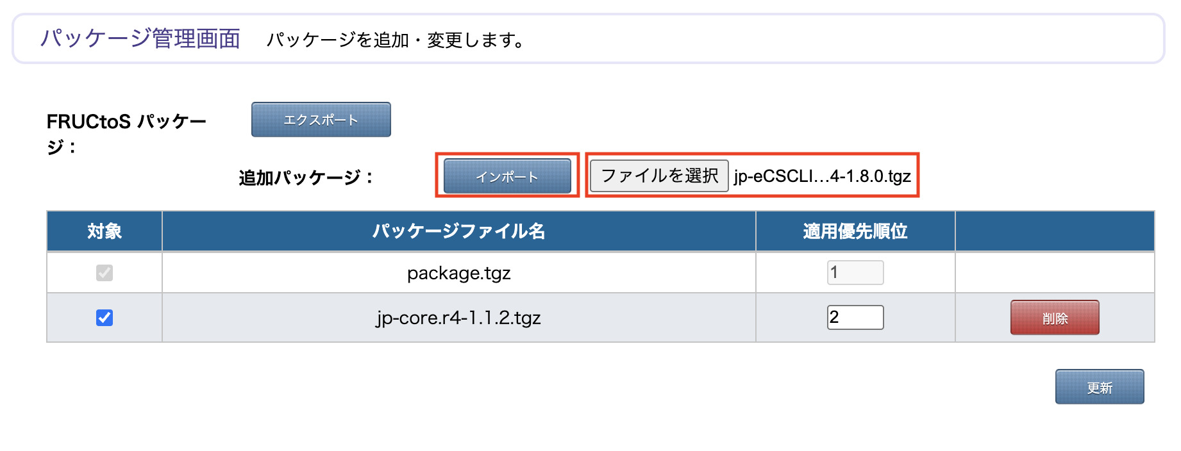Select the priority input showing 2

(855, 317)
